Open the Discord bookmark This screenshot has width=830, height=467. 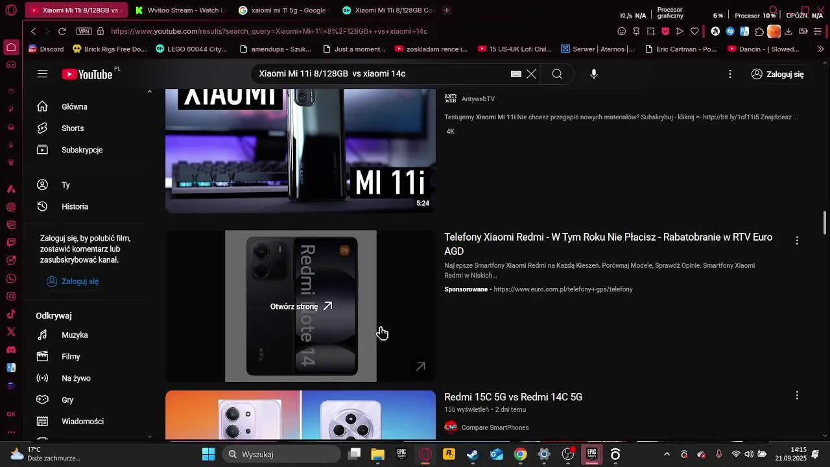[46, 49]
